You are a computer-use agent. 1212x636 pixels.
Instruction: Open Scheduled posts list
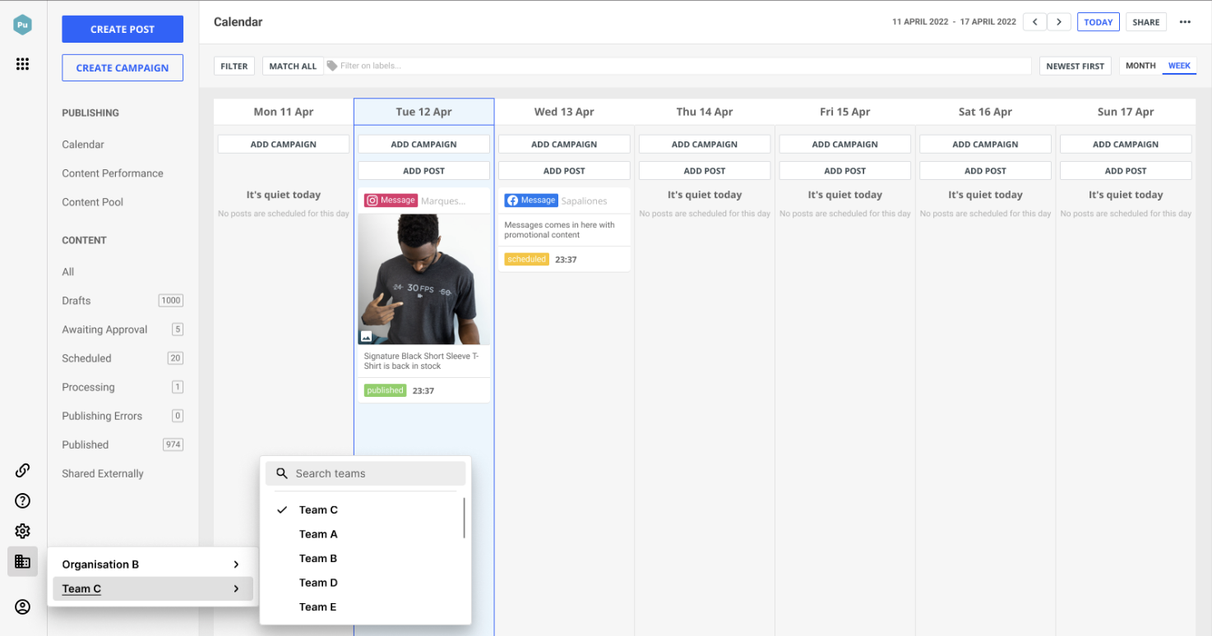click(x=123, y=358)
